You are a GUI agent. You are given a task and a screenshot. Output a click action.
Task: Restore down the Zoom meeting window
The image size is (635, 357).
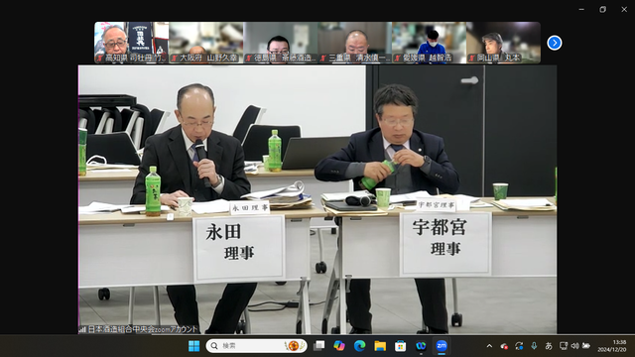[x=602, y=9]
